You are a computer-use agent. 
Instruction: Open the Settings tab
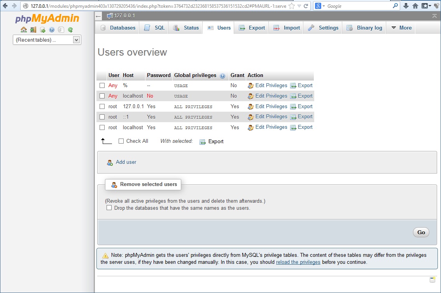[x=323, y=28]
